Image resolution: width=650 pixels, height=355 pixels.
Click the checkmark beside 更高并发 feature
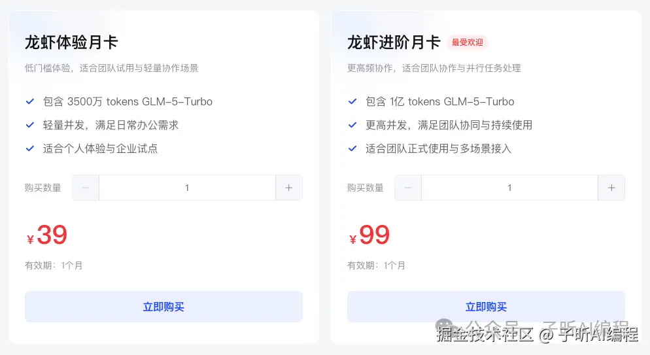click(x=352, y=125)
